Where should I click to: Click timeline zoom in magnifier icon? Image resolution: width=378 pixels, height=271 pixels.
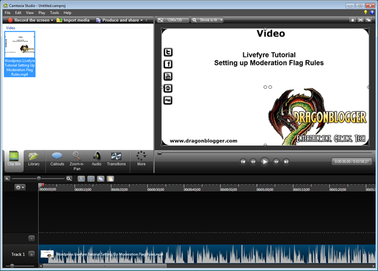[69, 178]
